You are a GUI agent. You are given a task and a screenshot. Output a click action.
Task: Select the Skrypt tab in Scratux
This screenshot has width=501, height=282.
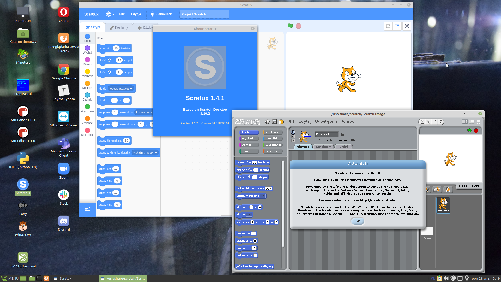tap(93, 27)
